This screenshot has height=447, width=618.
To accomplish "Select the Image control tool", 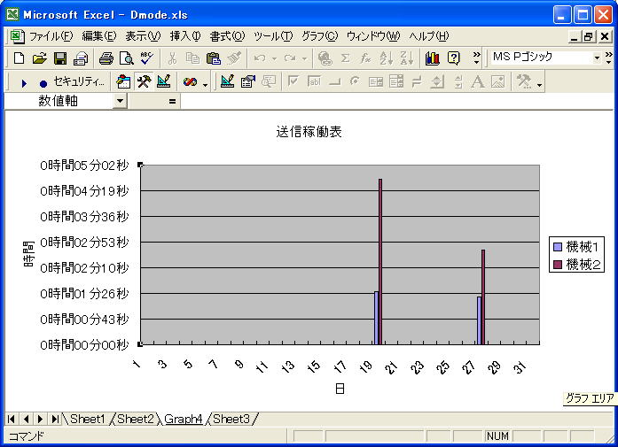I will click(498, 81).
